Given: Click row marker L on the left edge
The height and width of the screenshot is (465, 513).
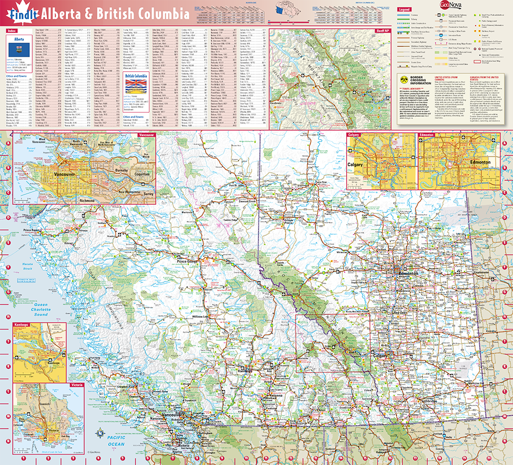Looking at the screenshot, I should pos(9,391).
